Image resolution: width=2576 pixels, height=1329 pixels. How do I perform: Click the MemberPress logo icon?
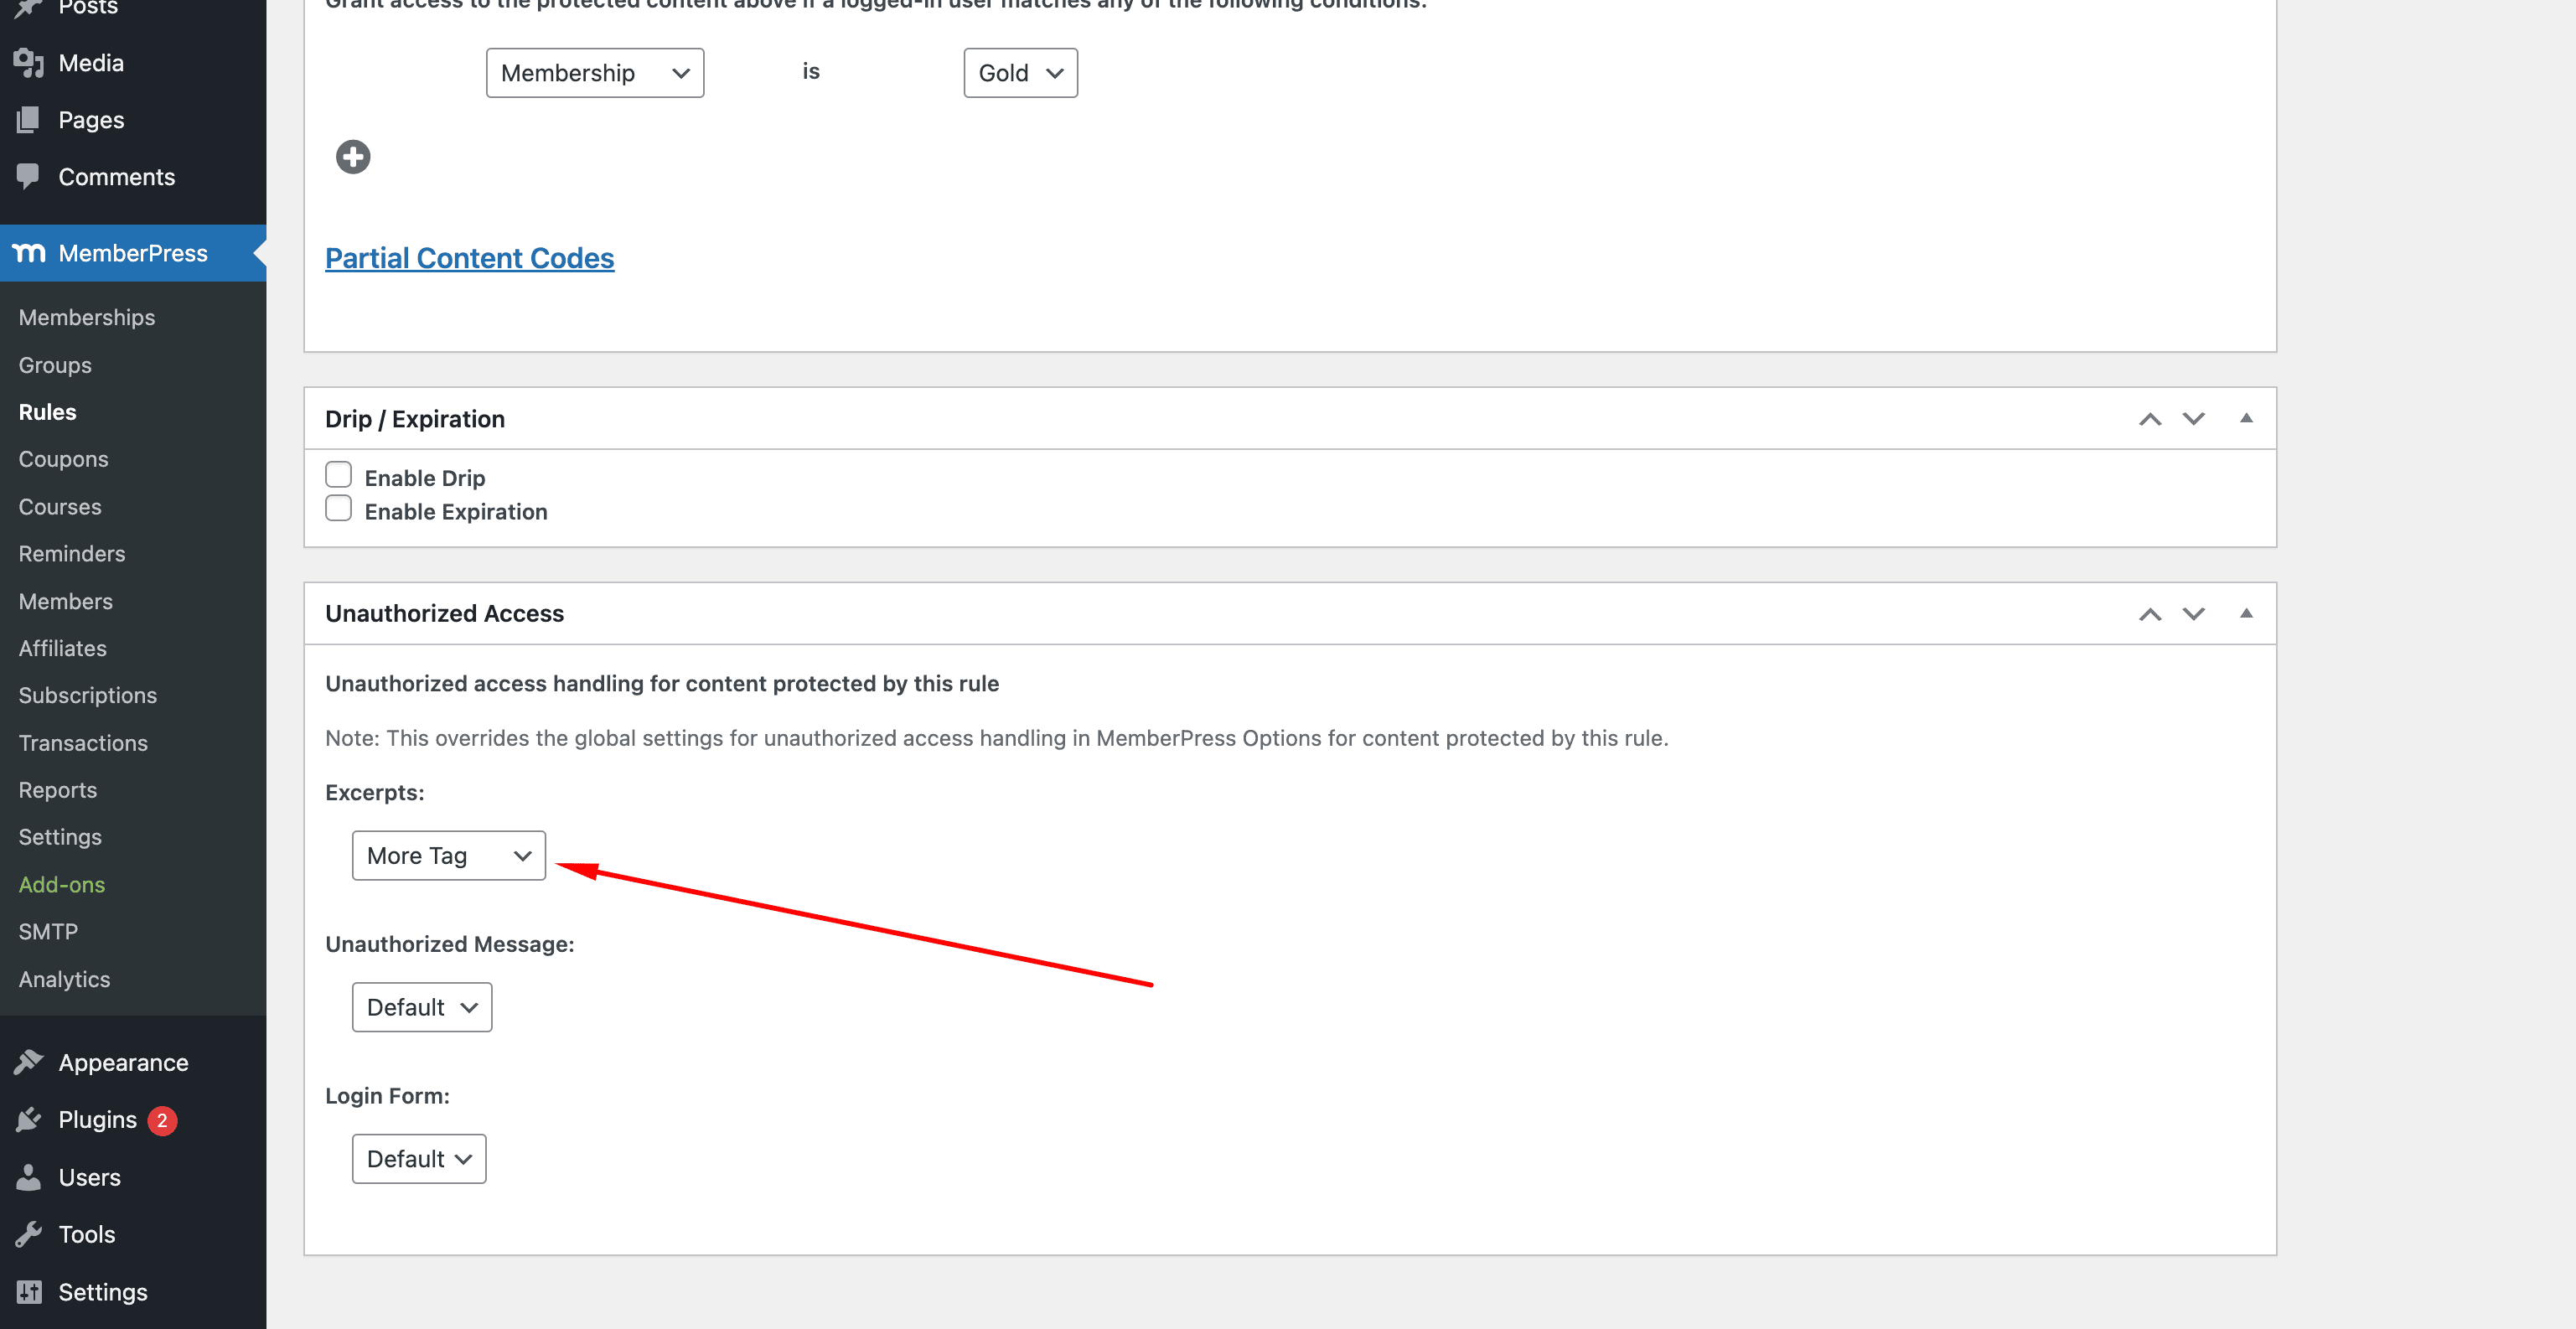[29, 253]
